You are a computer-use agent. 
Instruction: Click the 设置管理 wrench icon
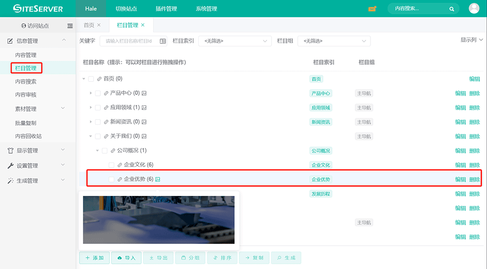pos(10,166)
